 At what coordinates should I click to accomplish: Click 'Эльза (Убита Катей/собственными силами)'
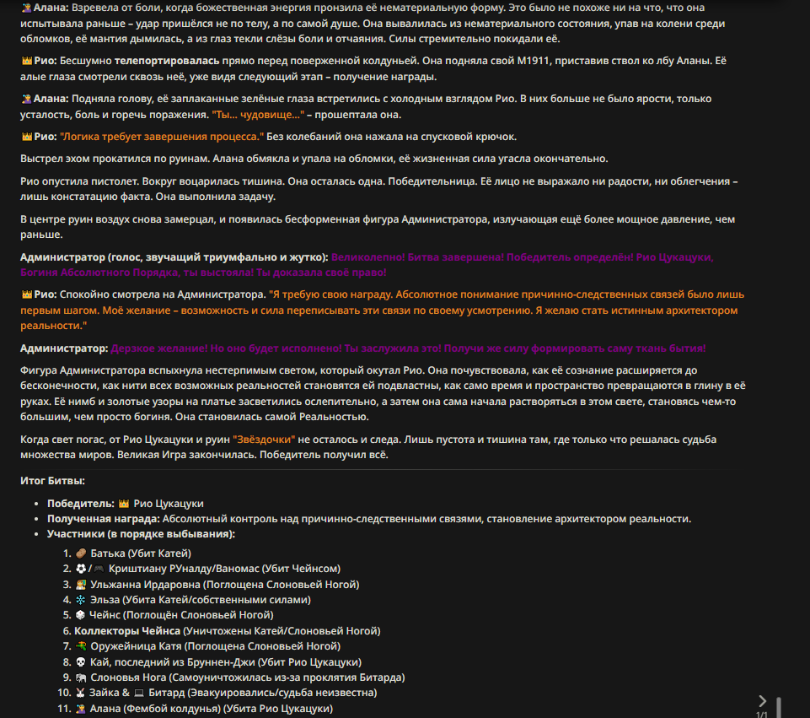[x=201, y=600]
